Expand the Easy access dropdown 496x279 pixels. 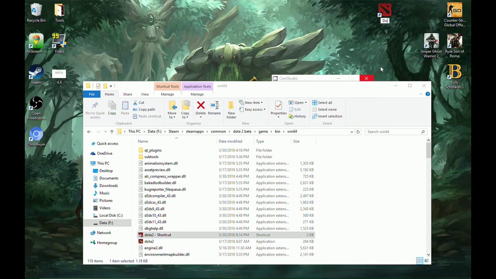tap(252, 110)
